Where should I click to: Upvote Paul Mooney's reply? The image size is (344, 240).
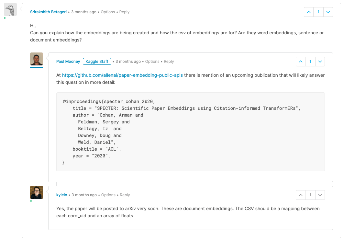301,62
